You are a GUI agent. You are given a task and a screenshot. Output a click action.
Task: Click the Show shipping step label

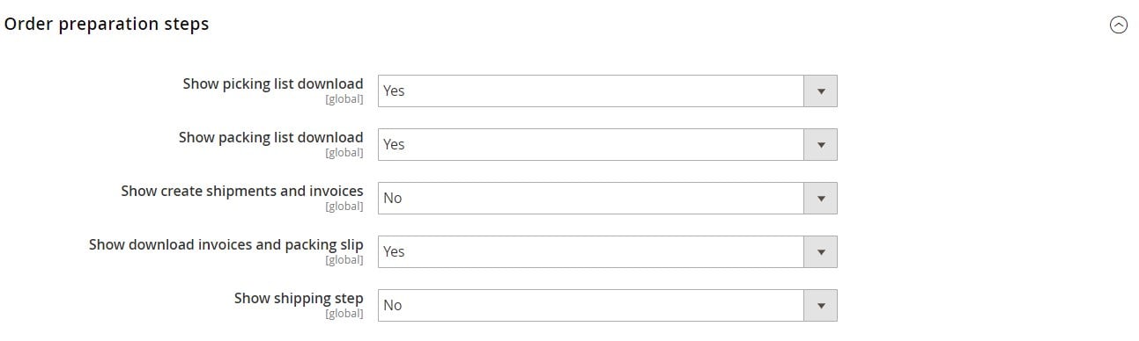pyautogui.click(x=299, y=298)
